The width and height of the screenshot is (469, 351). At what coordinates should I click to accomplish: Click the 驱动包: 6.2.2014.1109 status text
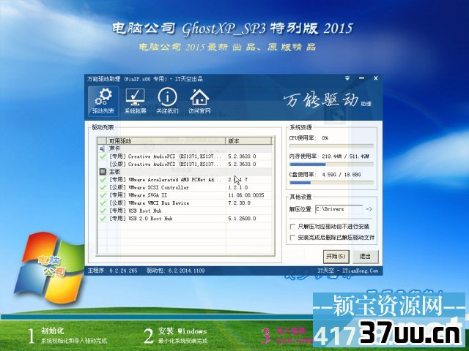click(176, 271)
